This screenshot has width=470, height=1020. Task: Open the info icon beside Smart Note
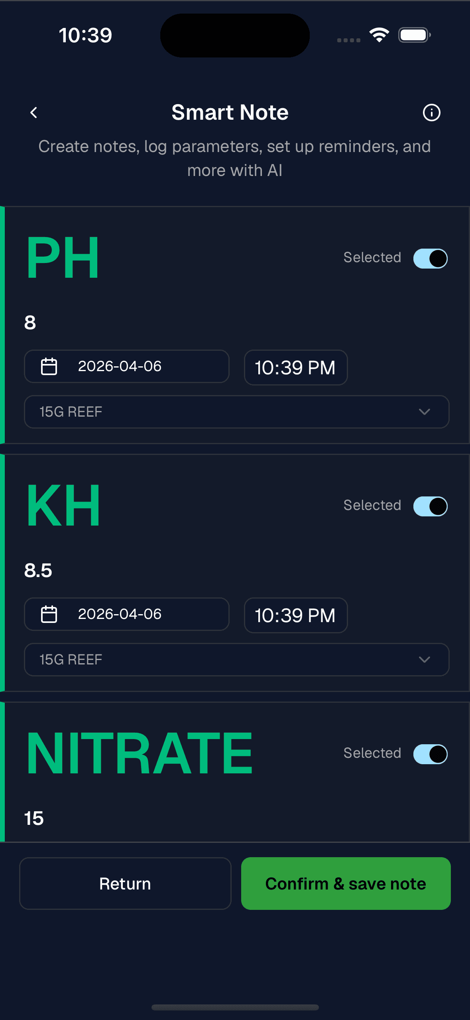click(x=431, y=113)
